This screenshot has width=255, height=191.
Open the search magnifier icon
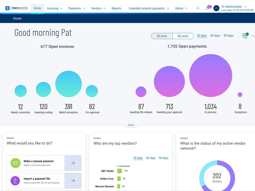click(x=198, y=8)
